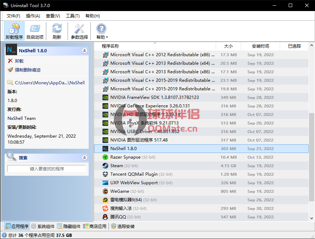315x239 pixels.
Task: Select Razer Synapse in the program list
Action: (x=125, y=157)
